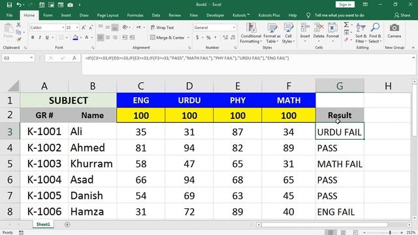Apply center horizontal alignment
This screenshot has width=418, height=235.
[108, 38]
